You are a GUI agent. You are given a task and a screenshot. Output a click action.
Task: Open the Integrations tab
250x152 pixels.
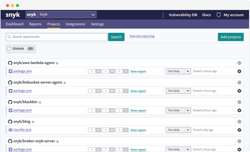(x=75, y=24)
